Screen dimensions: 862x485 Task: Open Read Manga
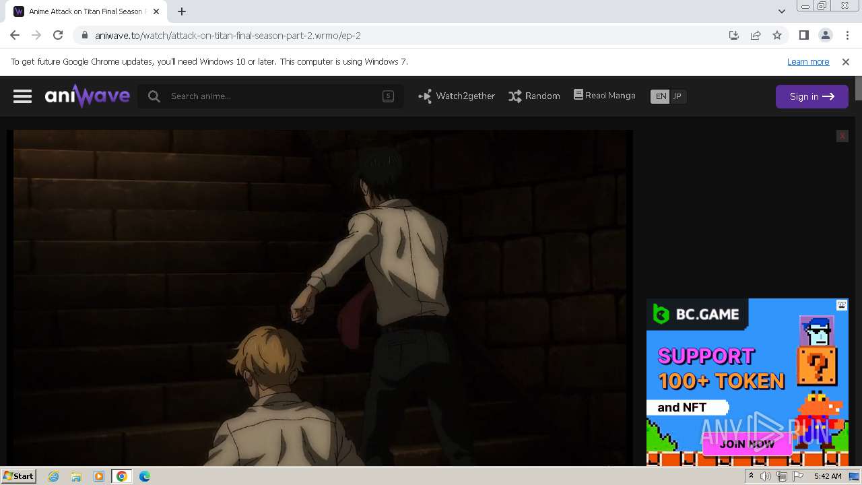(x=605, y=96)
